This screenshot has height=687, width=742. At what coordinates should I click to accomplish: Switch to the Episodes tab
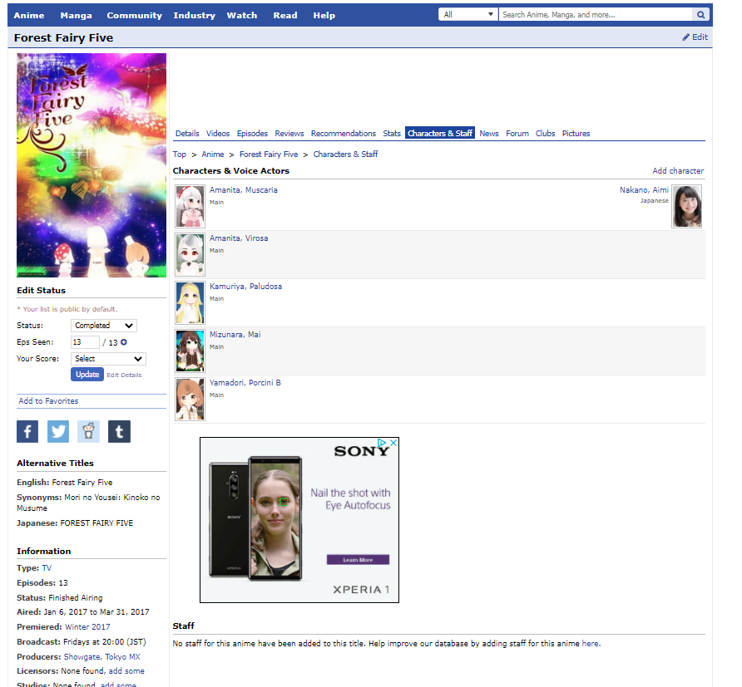[x=252, y=133]
